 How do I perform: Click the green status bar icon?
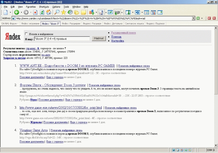coord(186,150)
